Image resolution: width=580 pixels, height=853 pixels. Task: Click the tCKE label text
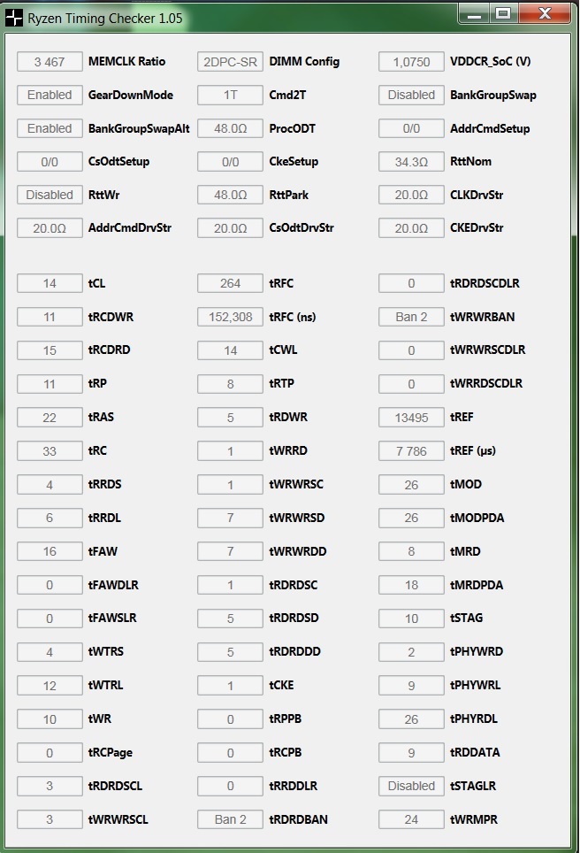[281, 686]
